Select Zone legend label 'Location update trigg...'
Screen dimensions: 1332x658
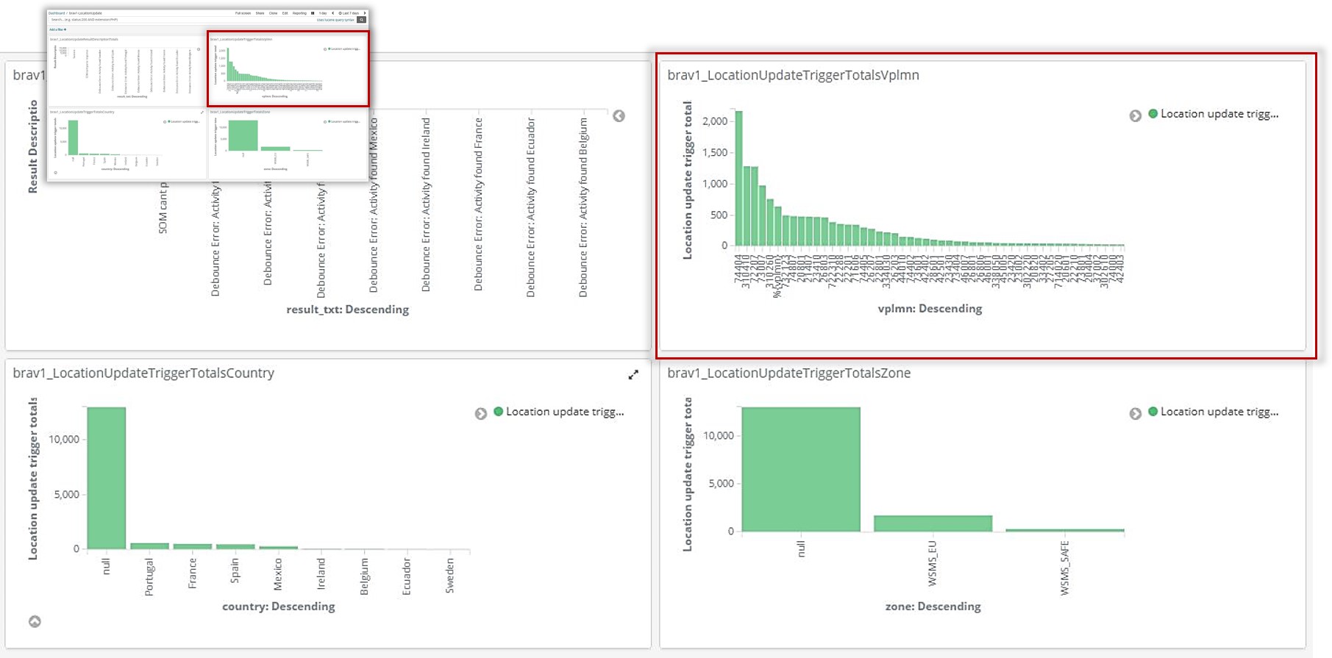1219,412
